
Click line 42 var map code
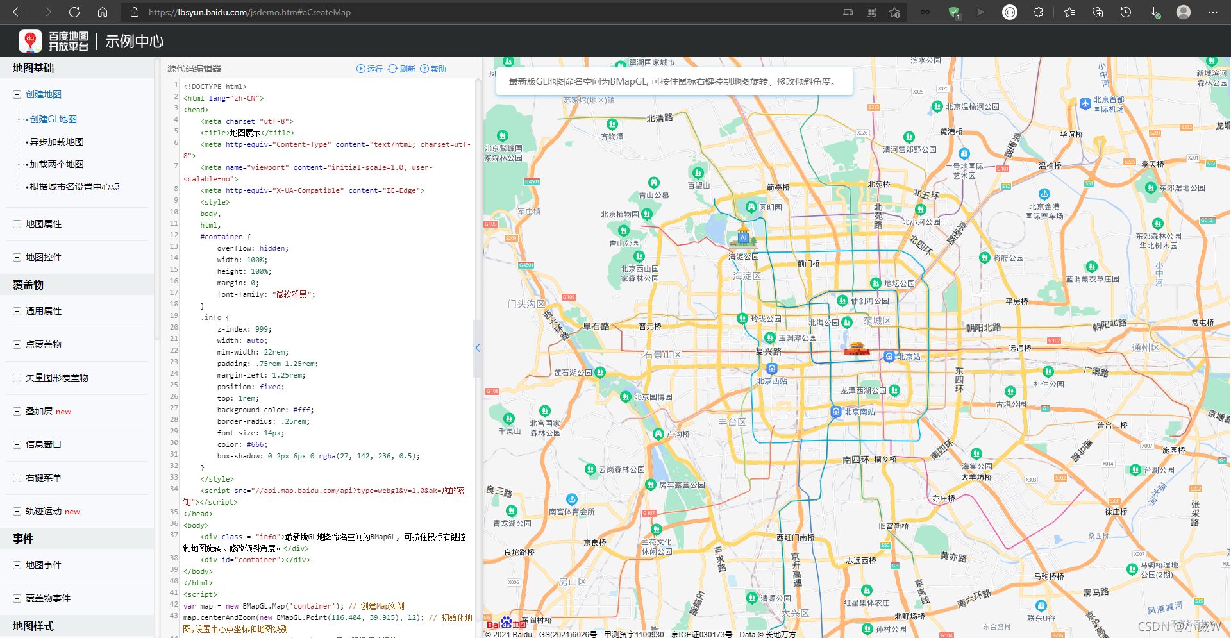pos(294,606)
